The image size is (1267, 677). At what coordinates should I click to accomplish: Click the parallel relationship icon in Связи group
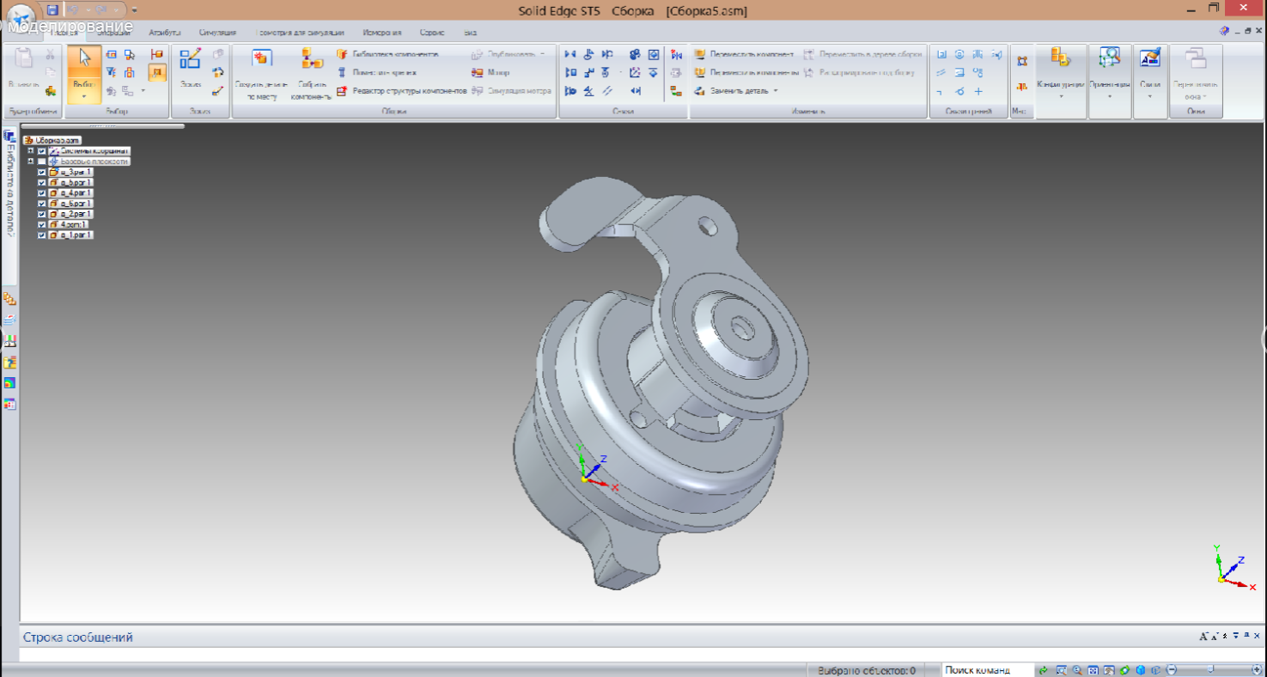[607, 90]
